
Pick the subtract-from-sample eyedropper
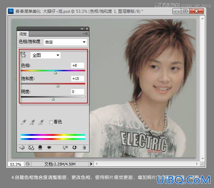click(41, 122)
